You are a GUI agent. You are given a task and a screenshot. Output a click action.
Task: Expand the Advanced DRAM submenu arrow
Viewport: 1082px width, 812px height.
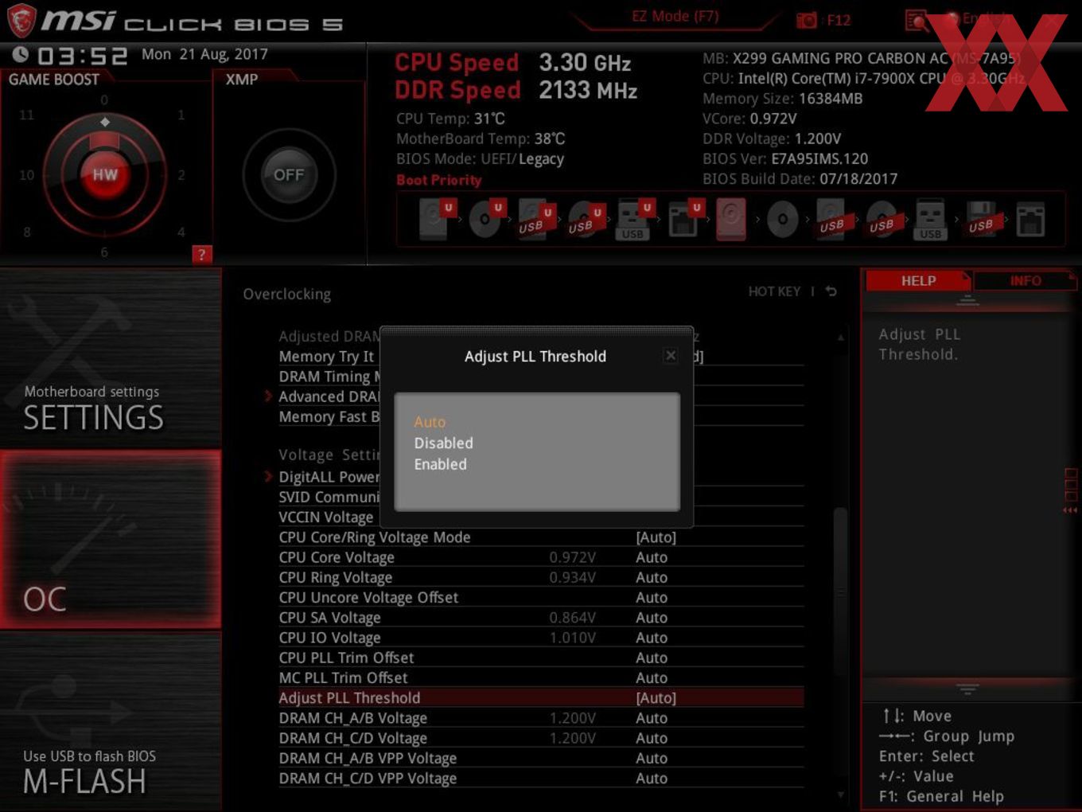point(268,396)
